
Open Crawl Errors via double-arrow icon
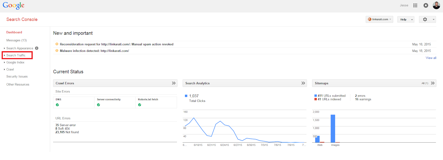[174, 83]
